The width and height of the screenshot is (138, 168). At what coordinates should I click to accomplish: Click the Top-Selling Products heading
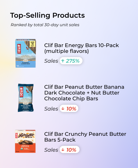(47, 16)
